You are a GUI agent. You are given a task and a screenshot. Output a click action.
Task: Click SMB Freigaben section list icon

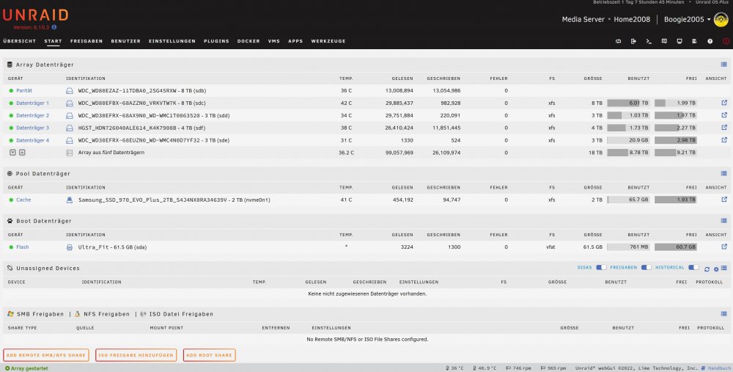pyautogui.click(x=723, y=314)
